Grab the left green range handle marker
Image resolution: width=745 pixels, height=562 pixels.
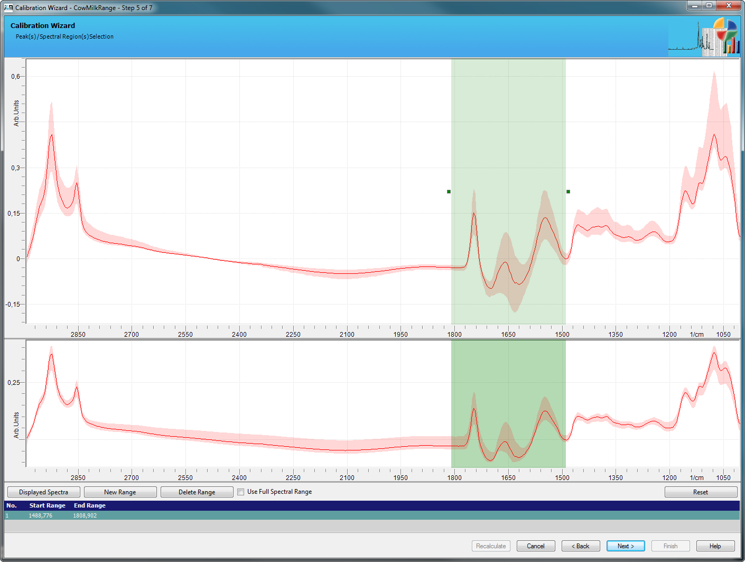click(449, 191)
